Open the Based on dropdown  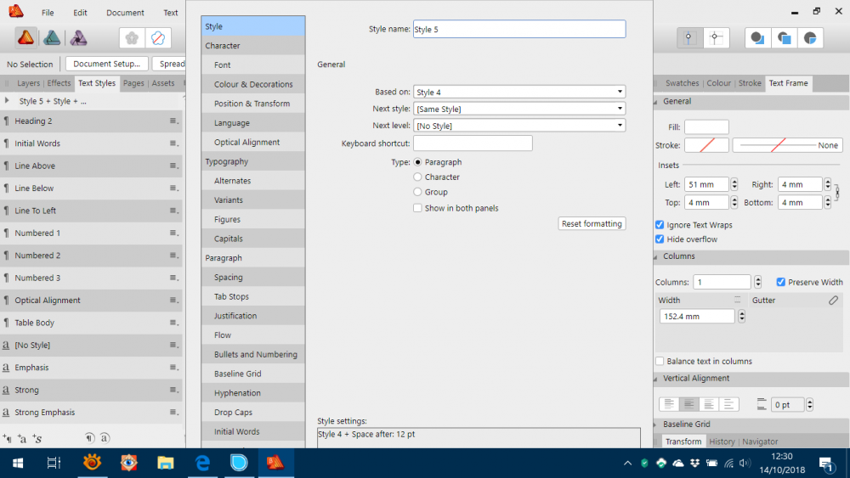pyautogui.click(x=519, y=92)
